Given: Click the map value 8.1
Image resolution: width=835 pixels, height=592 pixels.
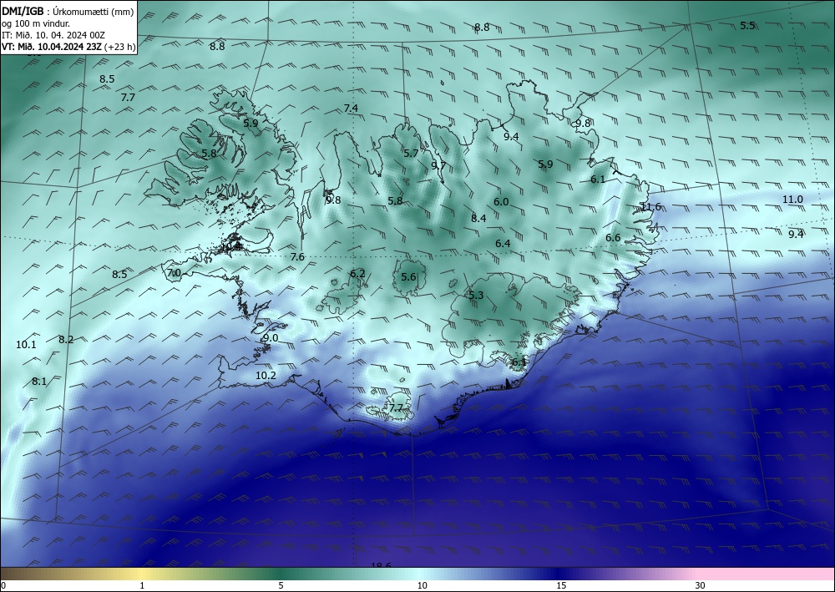Looking at the screenshot, I should [39, 382].
